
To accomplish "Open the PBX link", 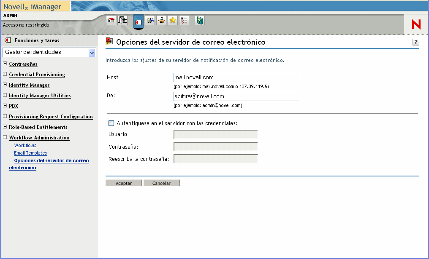I will tap(14, 106).
